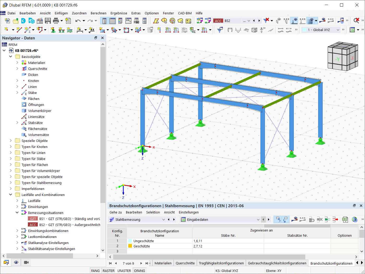Screen dimensions: 365x274
Task: Expand the Materialien tree node
Action: coord(17,63)
